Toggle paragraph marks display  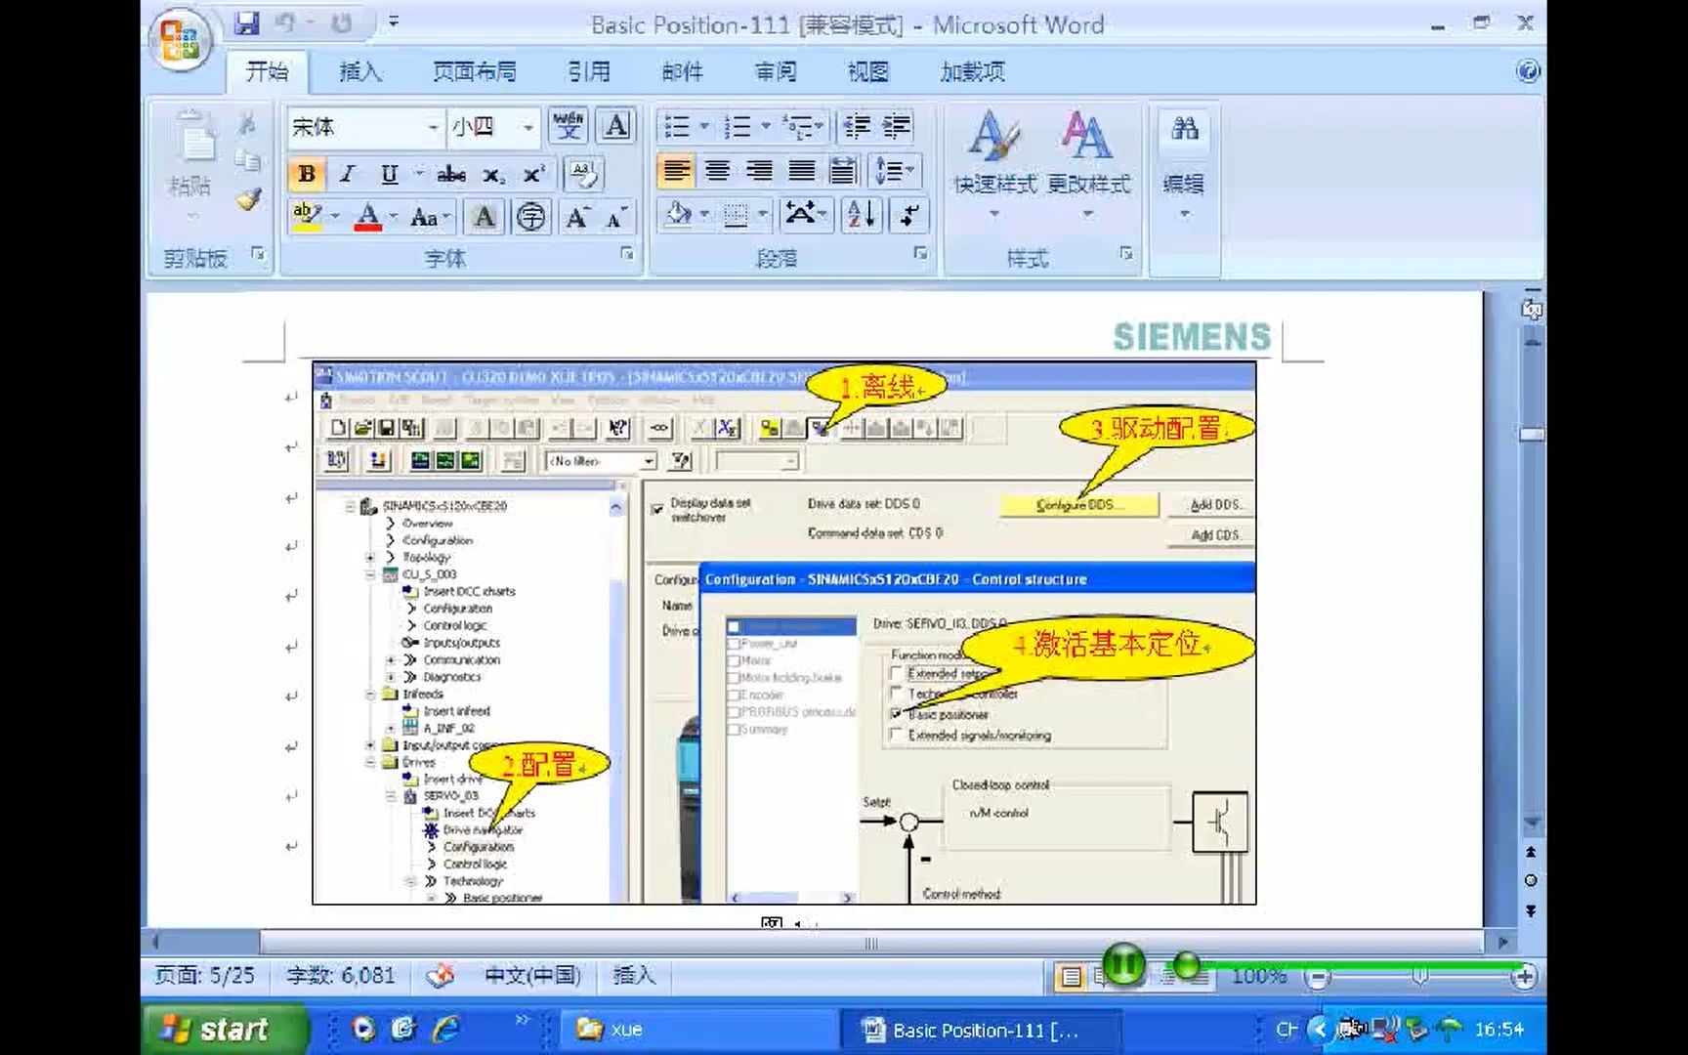tap(908, 214)
